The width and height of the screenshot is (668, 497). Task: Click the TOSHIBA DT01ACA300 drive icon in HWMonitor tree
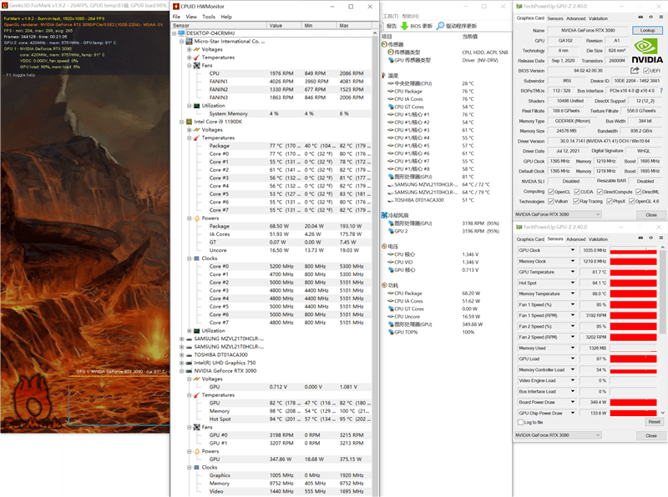190,355
